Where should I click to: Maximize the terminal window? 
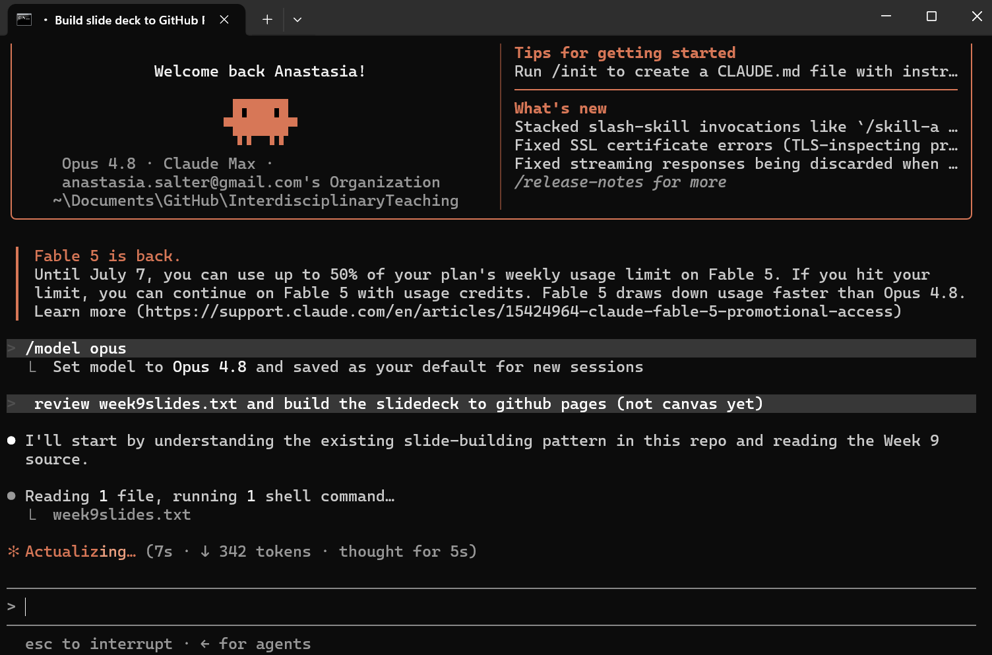pyautogui.click(x=931, y=16)
